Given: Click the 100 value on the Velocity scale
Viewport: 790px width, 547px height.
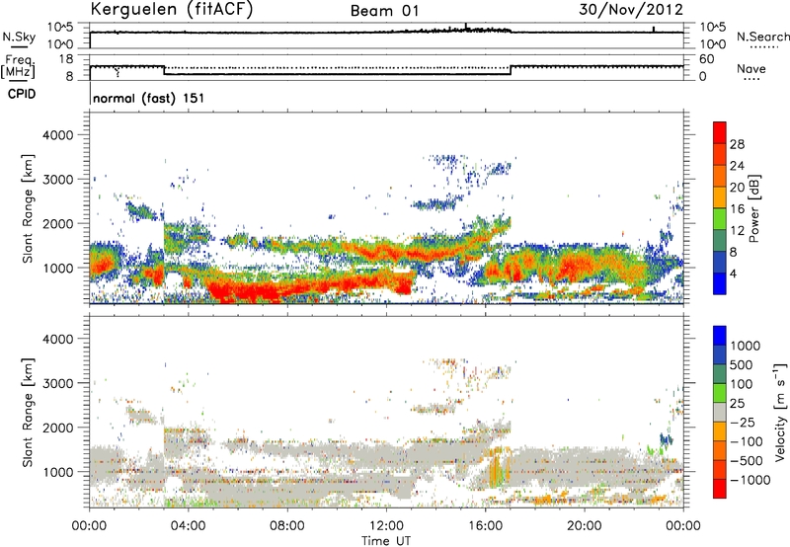Looking at the screenshot, I should click(742, 384).
